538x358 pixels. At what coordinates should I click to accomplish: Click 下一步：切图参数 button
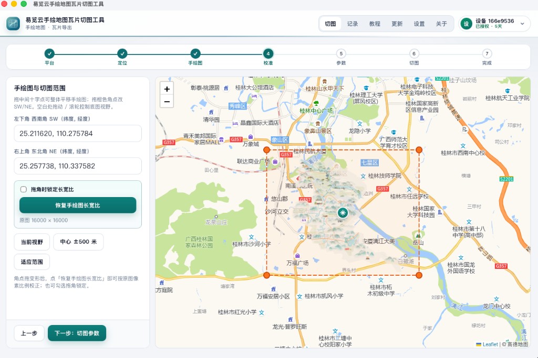77,333
